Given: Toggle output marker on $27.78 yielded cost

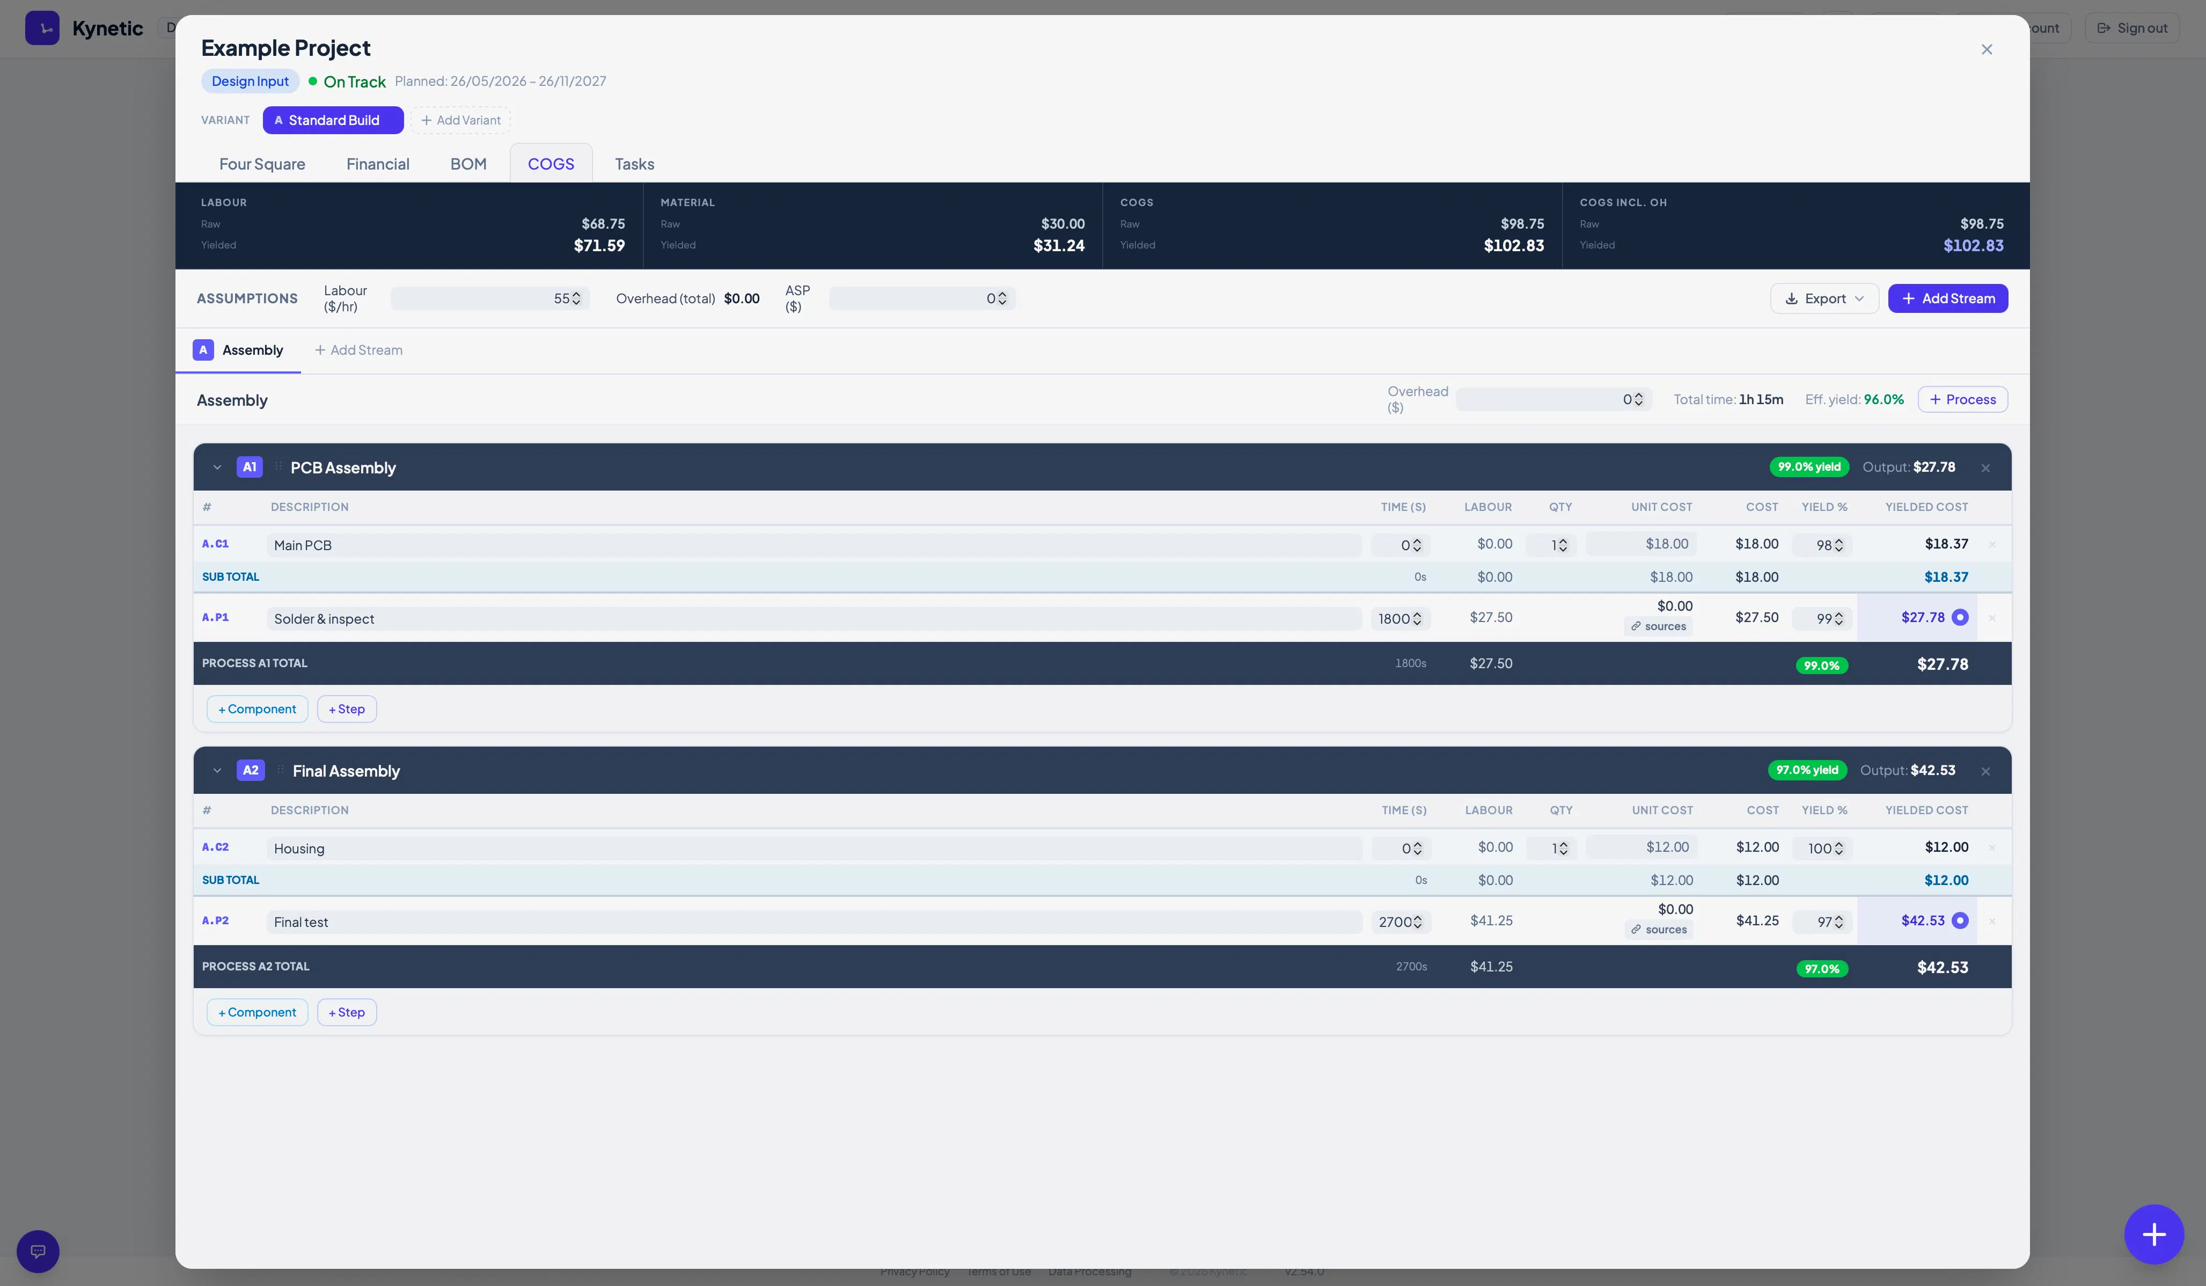Looking at the screenshot, I should 1960,617.
